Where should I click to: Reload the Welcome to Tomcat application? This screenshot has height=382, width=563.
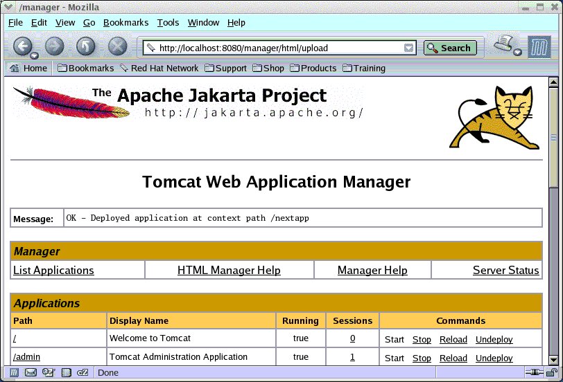coord(453,339)
